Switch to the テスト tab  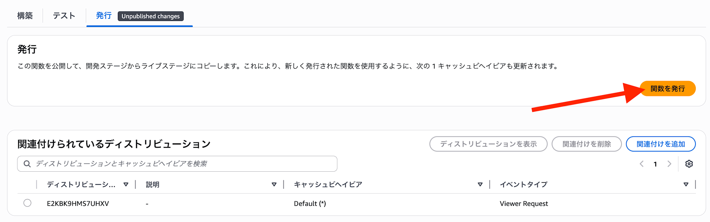point(64,16)
